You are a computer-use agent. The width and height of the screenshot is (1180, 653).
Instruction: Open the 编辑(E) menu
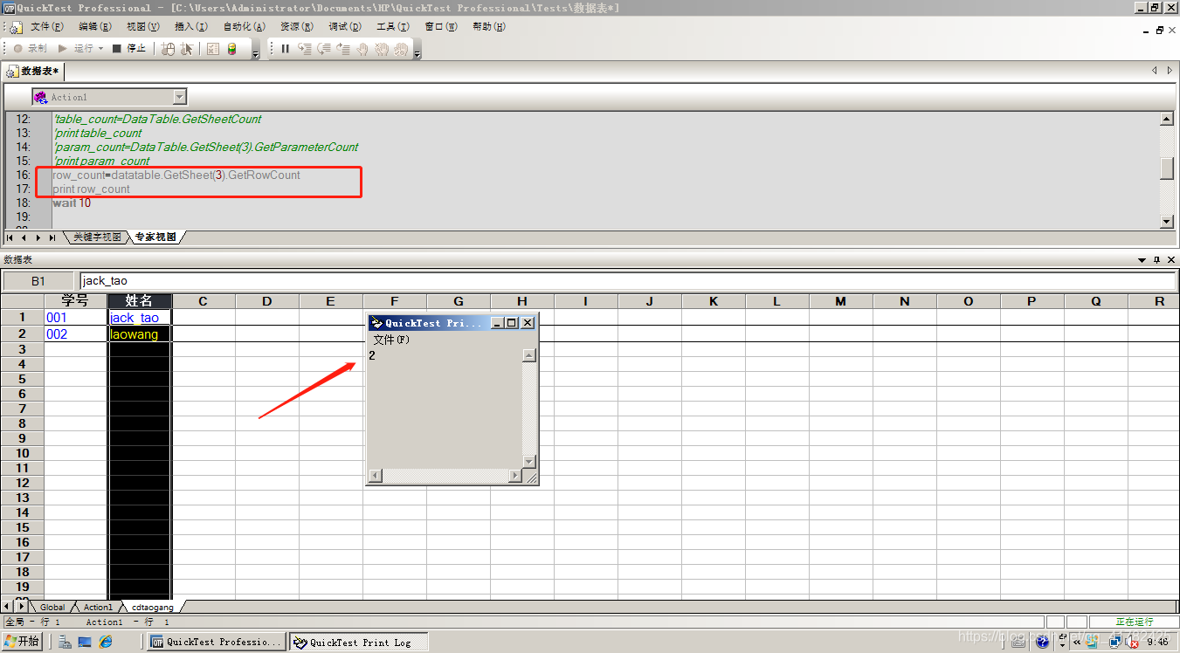click(x=95, y=27)
